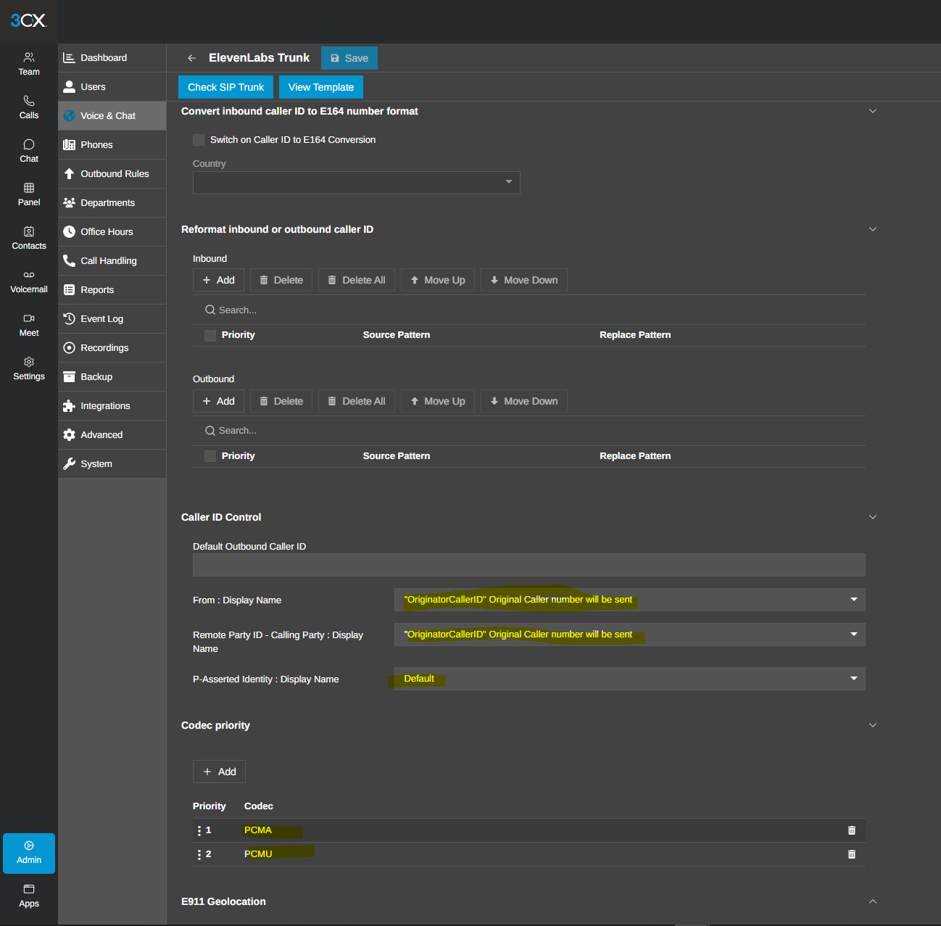Image resolution: width=941 pixels, height=926 pixels.
Task: Click the Outbound rules search field
Action: click(529, 431)
